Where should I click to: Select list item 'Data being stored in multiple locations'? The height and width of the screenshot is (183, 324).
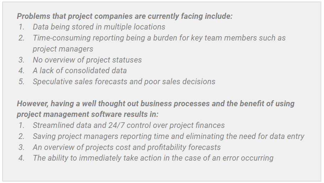point(99,27)
